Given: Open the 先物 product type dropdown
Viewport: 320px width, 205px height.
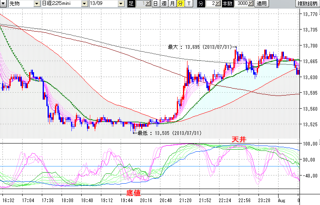Looking at the screenshot, I should pos(37,4).
